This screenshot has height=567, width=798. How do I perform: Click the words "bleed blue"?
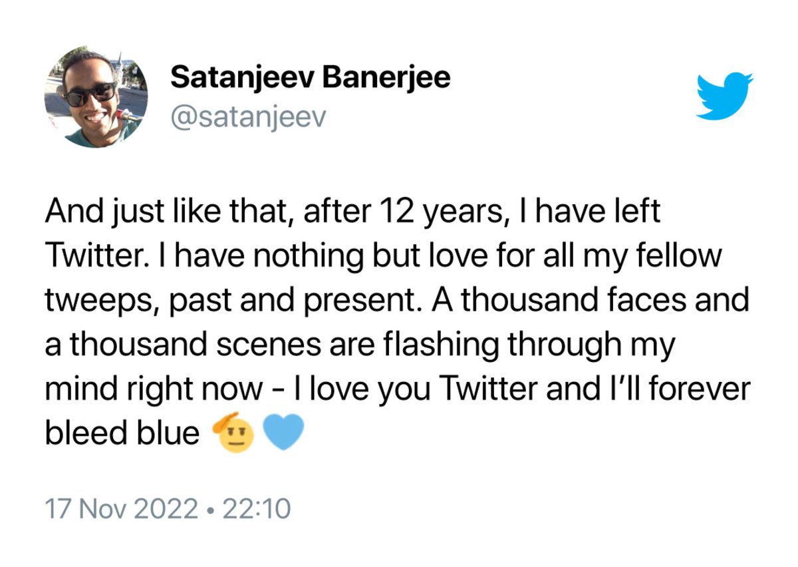tap(122, 433)
